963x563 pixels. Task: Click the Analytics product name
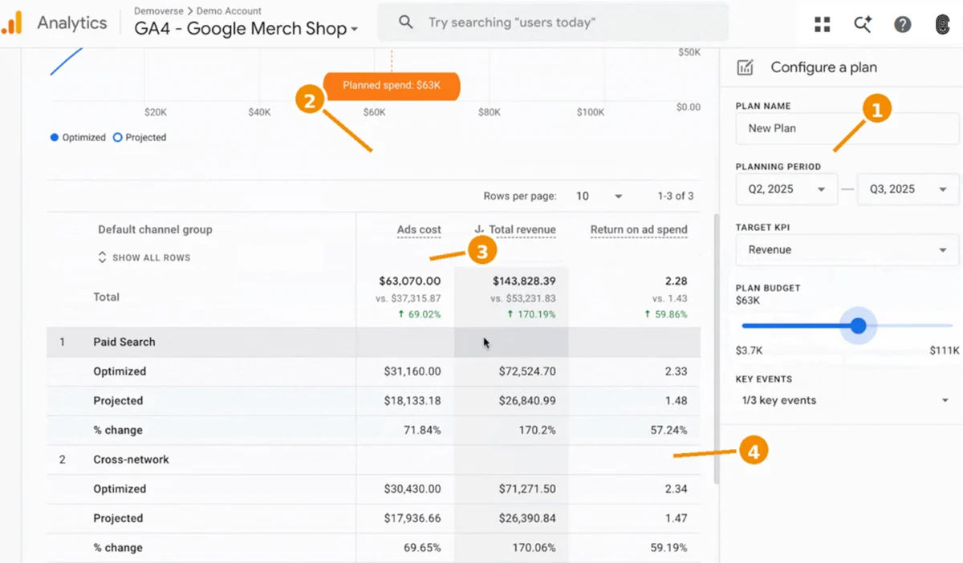tap(72, 22)
